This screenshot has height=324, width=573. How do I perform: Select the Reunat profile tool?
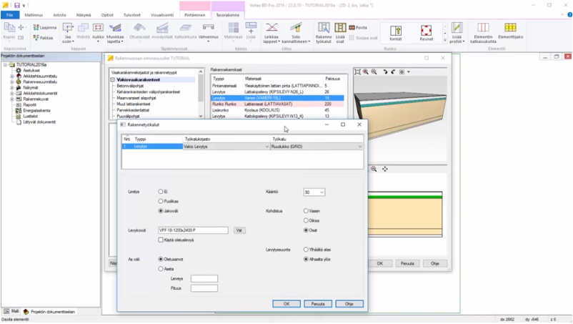click(426, 32)
